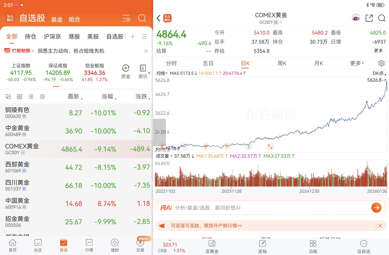This screenshot has width=389, height=255.
Task: Sort watchlist by 涨幅 percent
Action: (x=109, y=96)
